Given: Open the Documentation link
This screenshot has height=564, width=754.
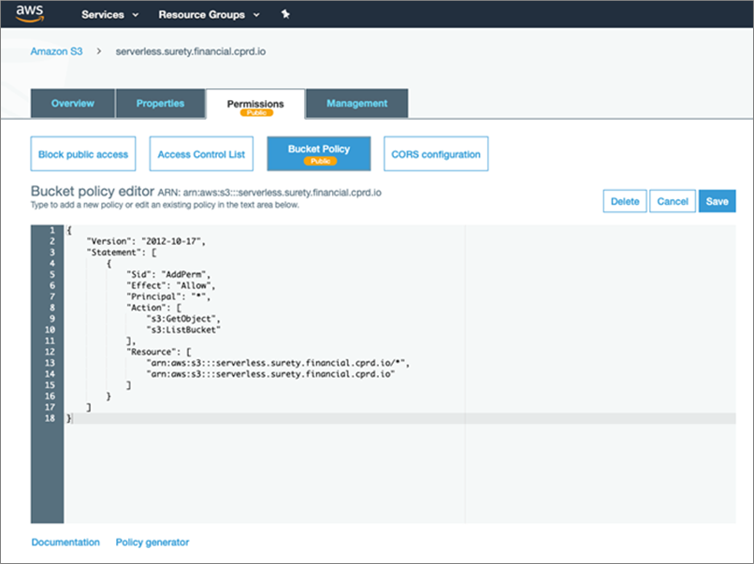Looking at the screenshot, I should pyautogui.click(x=65, y=542).
